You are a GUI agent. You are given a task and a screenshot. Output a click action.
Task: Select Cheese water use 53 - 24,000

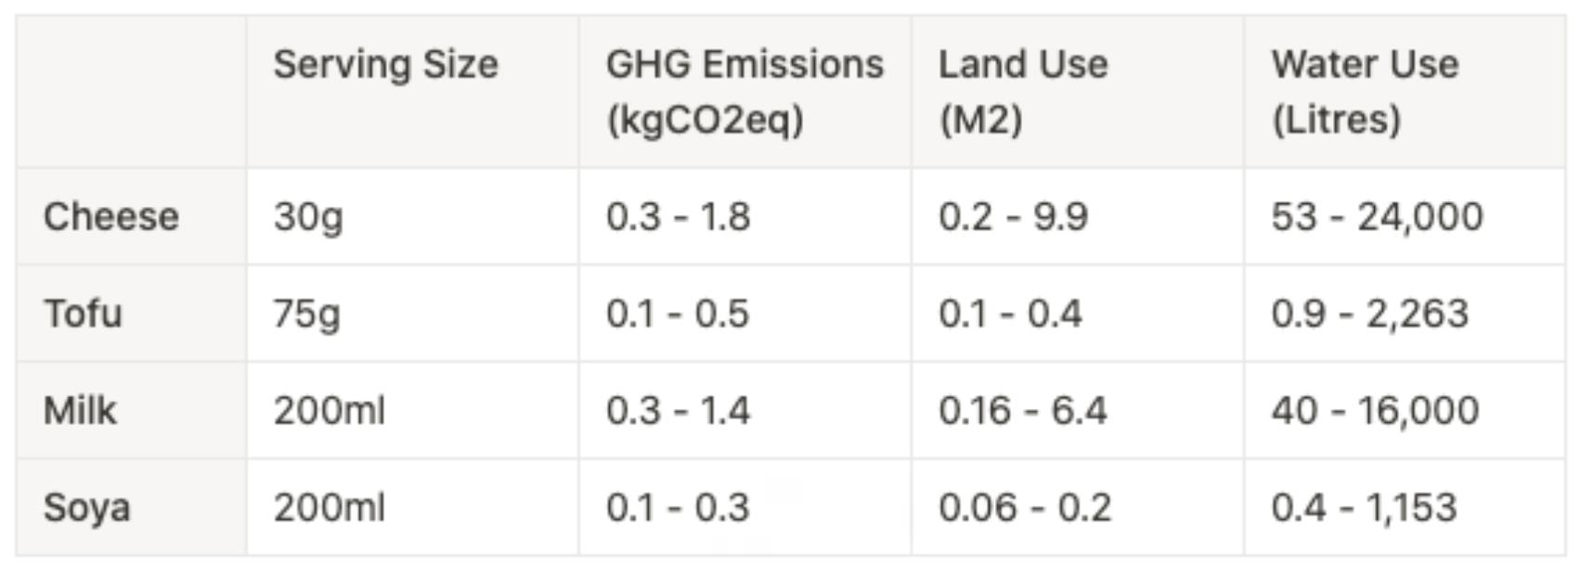(1377, 217)
